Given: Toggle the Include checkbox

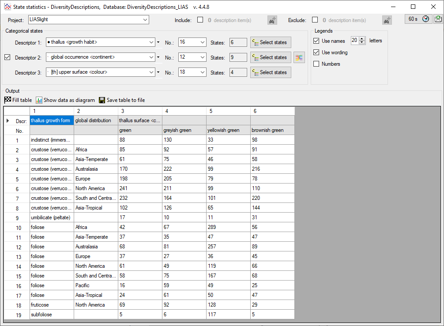Looking at the screenshot, I should (x=200, y=20).
